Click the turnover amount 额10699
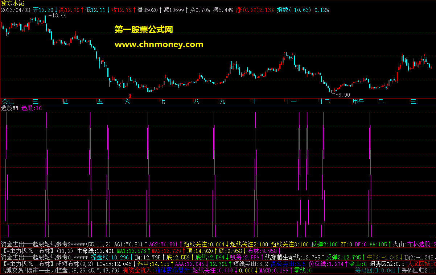436x275 pixels. [174, 10]
